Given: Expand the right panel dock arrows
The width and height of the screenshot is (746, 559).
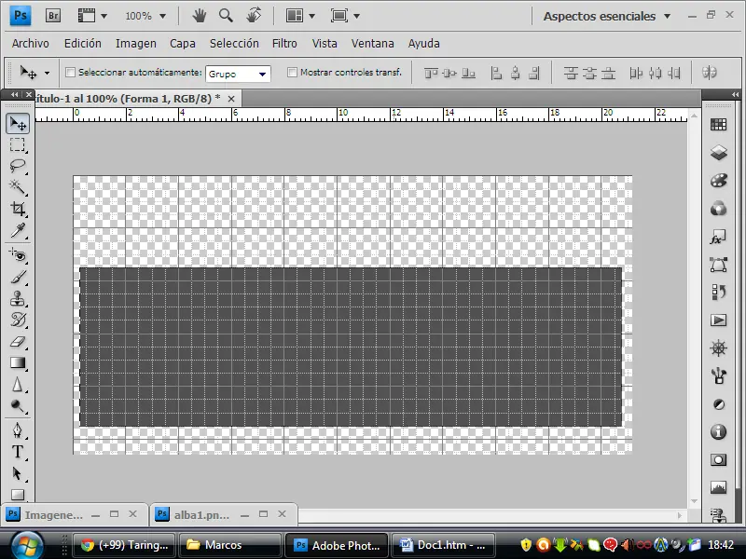Looking at the screenshot, I should (735, 95).
